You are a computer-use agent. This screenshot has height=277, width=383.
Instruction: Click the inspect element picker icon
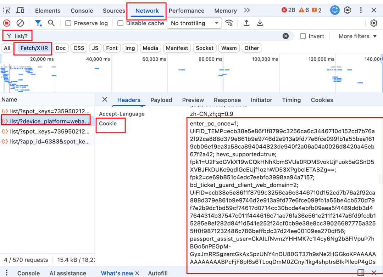pos(7,10)
